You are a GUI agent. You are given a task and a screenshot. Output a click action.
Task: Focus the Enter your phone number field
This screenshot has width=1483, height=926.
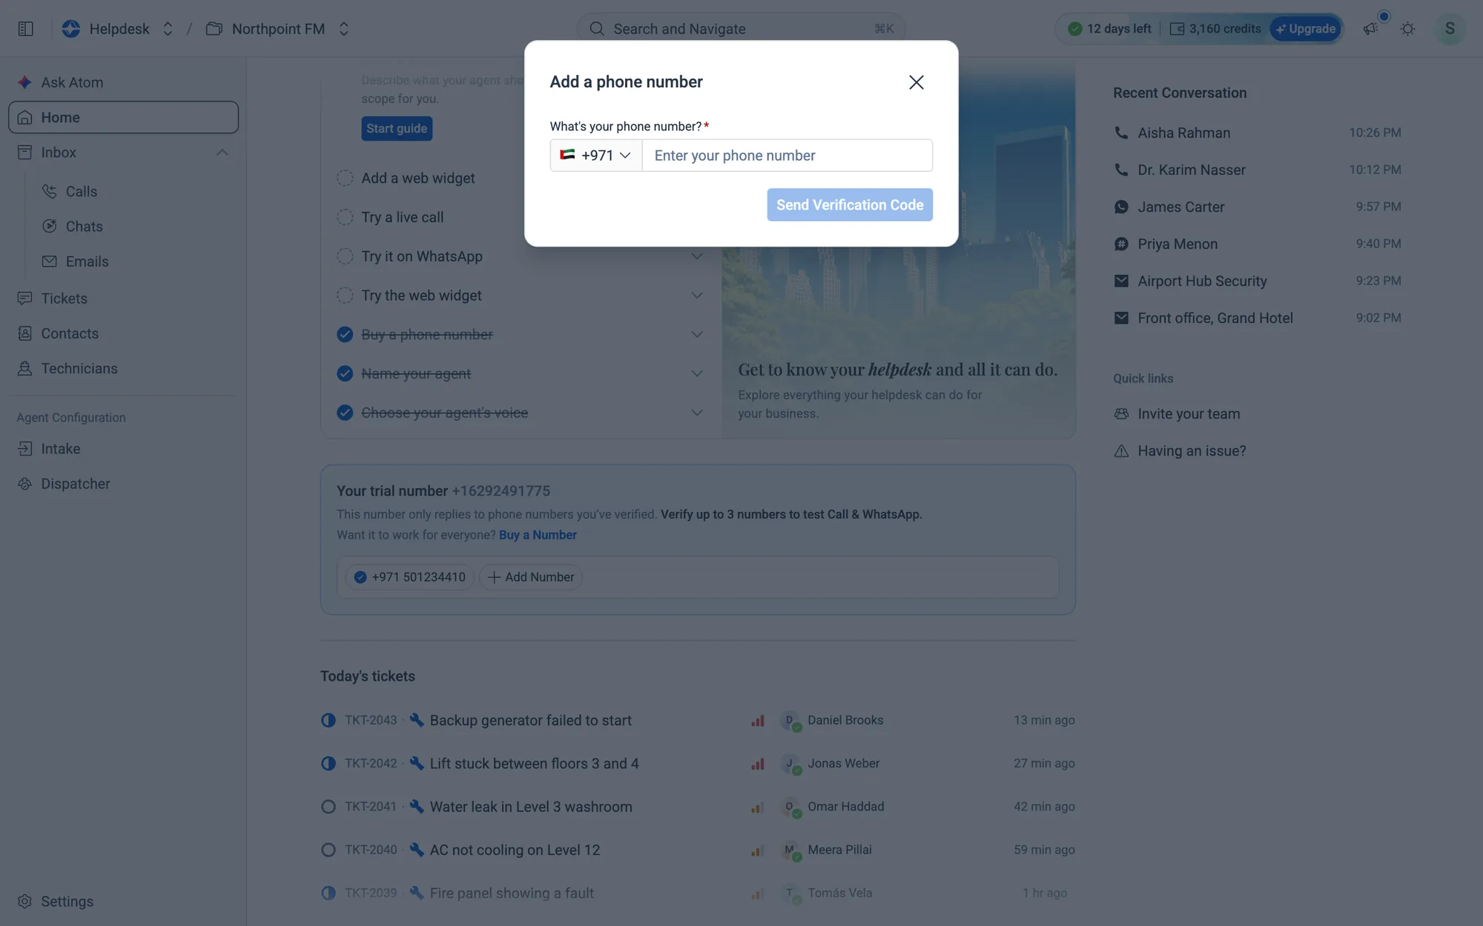pos(787,156)
